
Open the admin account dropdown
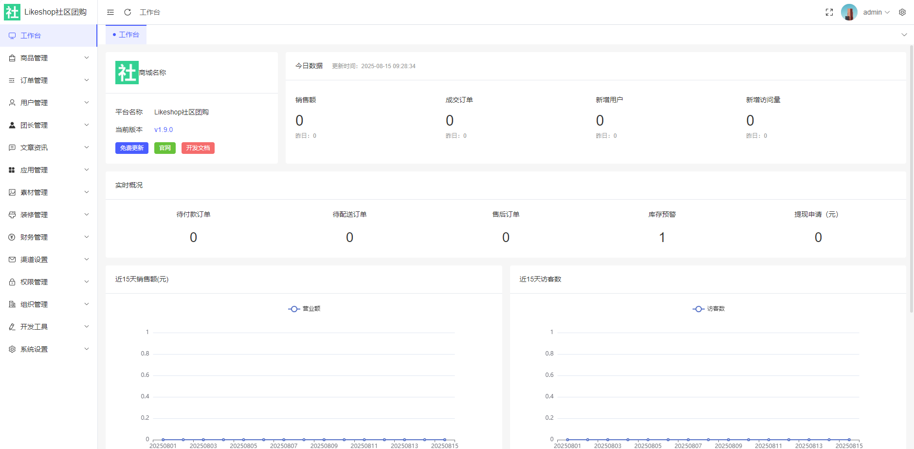876,12
